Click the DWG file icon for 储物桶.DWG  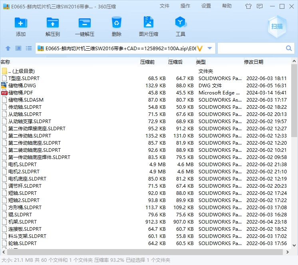click(4, 86)
